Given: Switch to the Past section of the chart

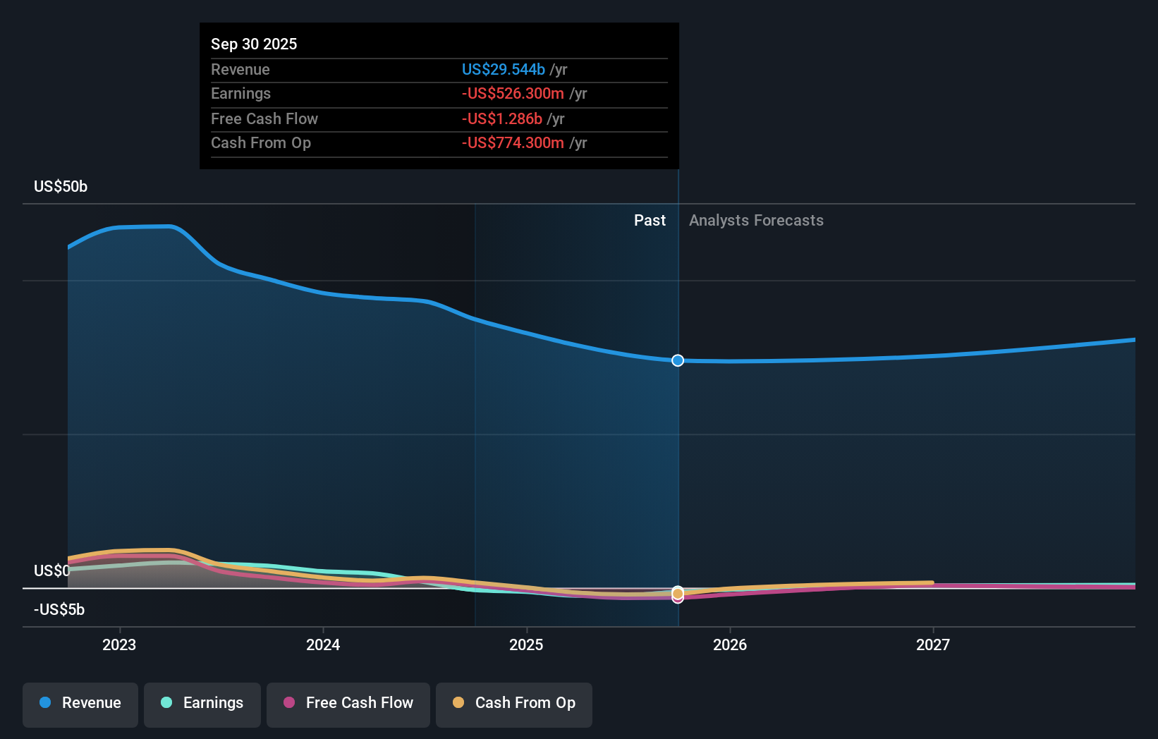Looking at the screenshot, I should tap(650, 220).
